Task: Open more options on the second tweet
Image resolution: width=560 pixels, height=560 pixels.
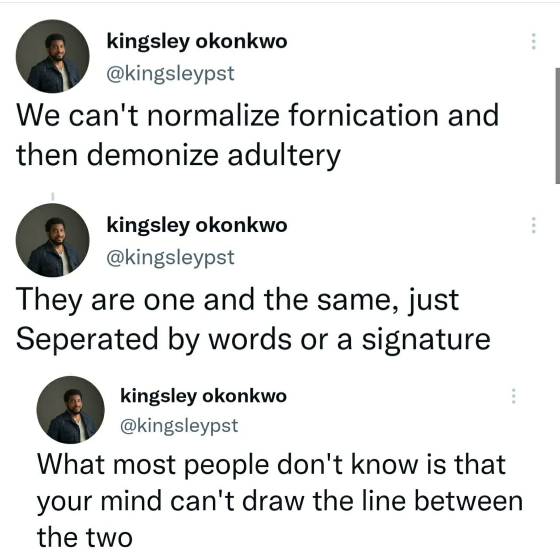Action: (x=533, y=225)
